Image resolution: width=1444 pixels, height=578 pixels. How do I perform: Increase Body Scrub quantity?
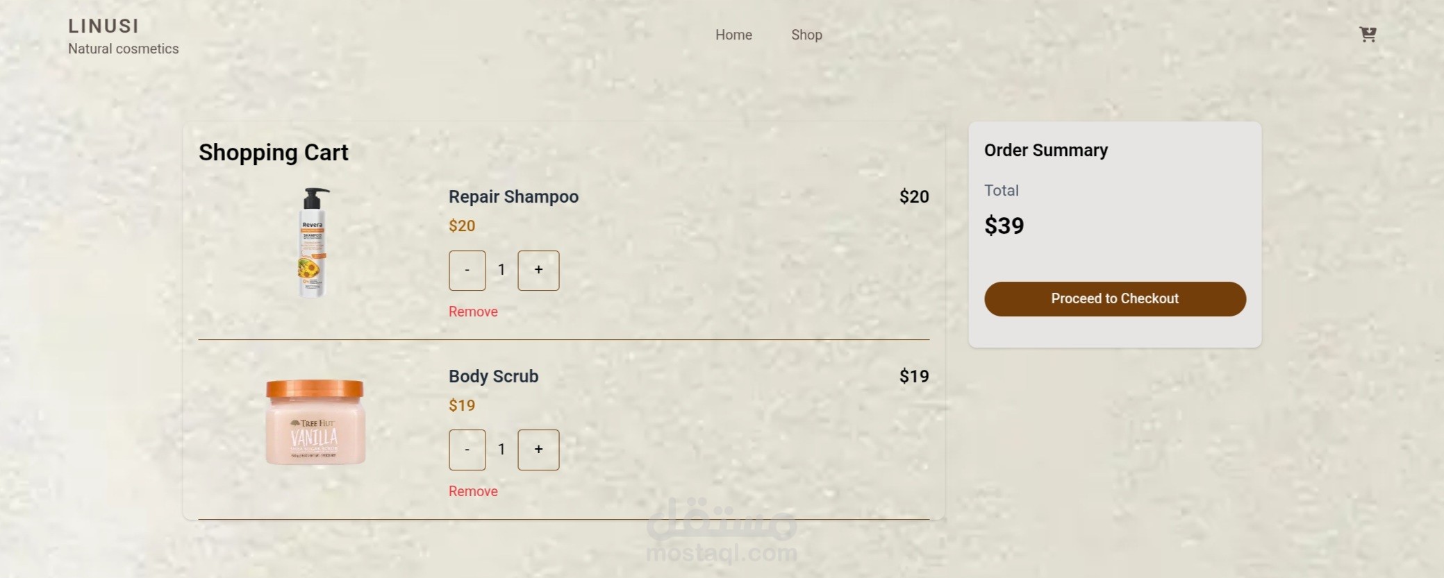point(538,450)
